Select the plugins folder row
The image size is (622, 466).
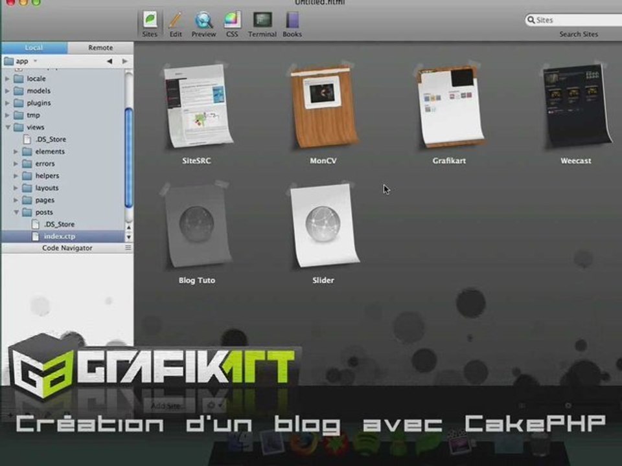[63, 103]
